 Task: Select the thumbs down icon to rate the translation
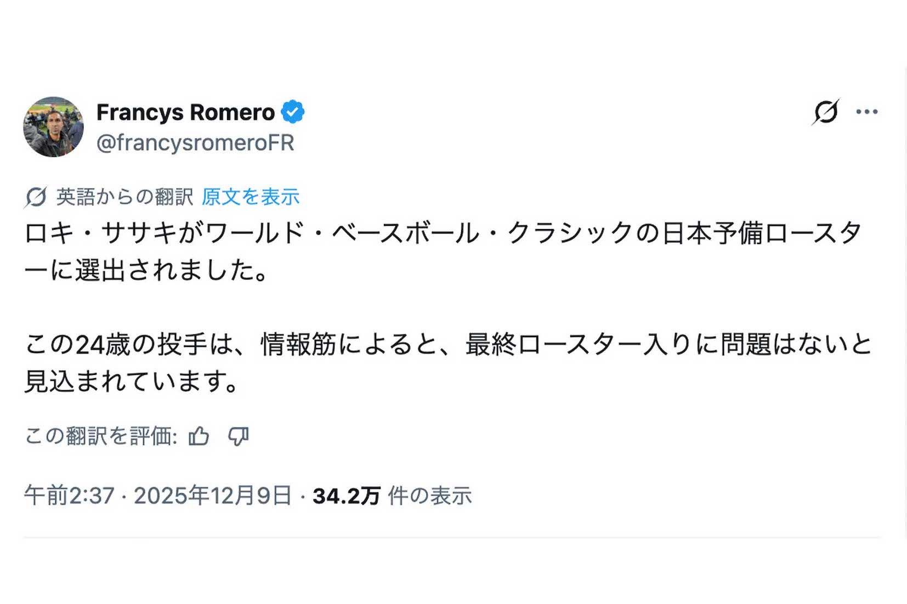240,436
